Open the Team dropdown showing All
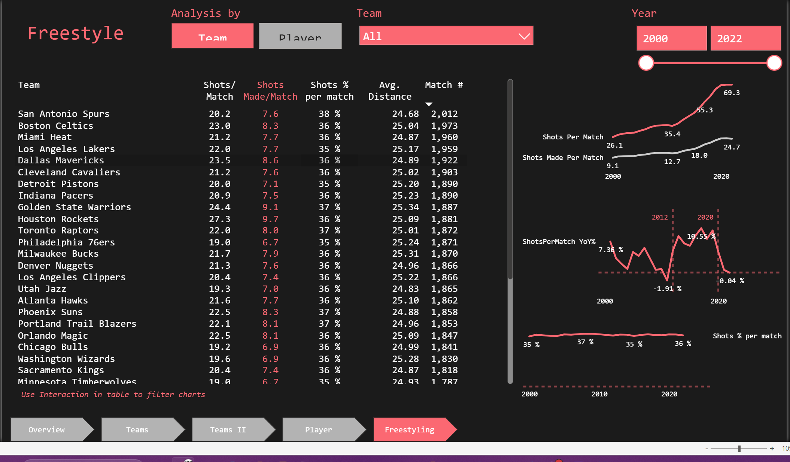Viewport: 790px width, 462px height. (446, 36)
